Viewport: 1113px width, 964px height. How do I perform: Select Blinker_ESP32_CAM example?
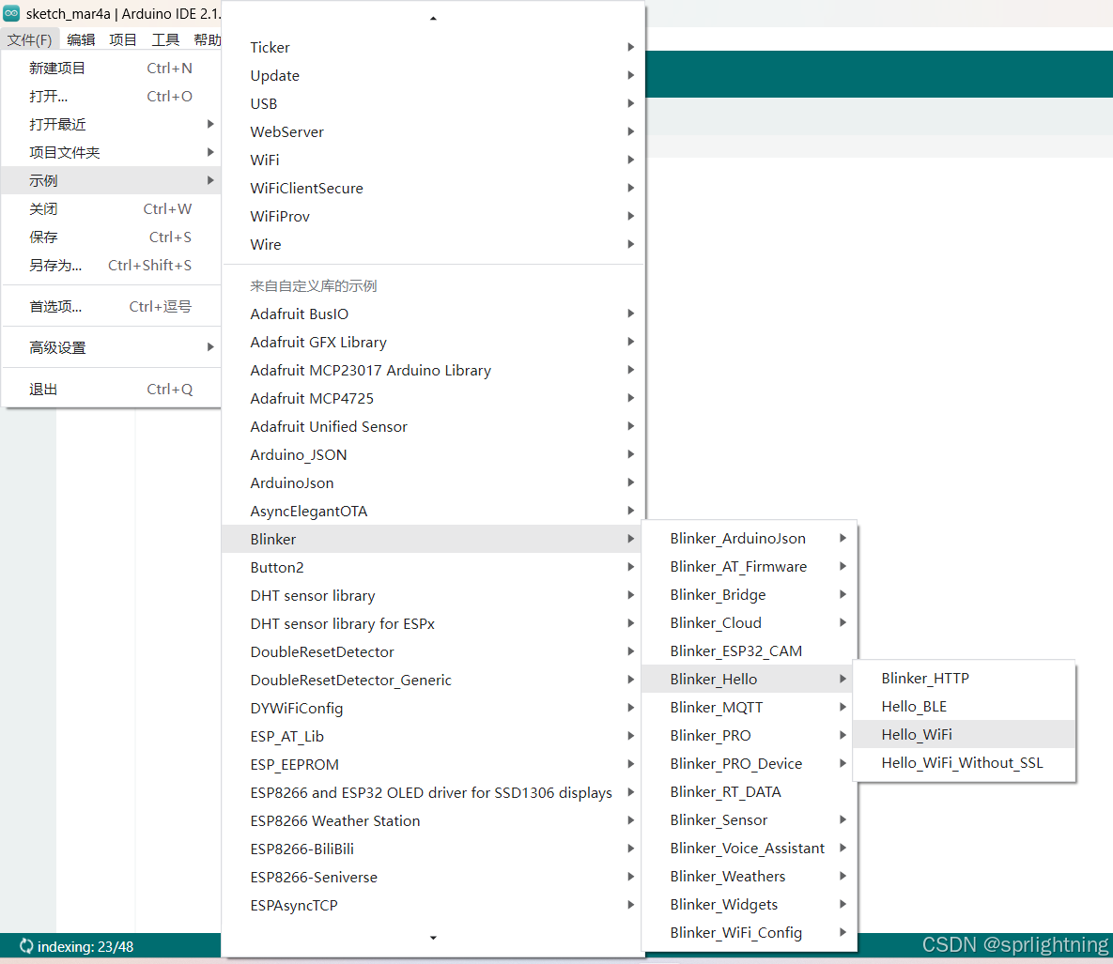click(749, 651)
